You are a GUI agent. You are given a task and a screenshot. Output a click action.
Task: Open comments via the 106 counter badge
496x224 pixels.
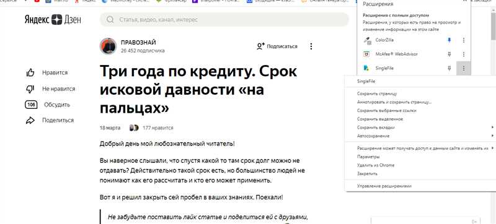click(x=31, y=105)
